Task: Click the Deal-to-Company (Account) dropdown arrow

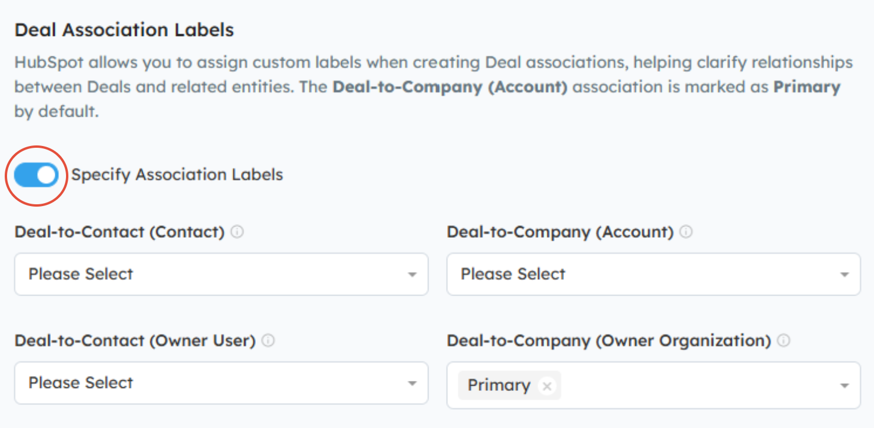Action: [845, 274]
